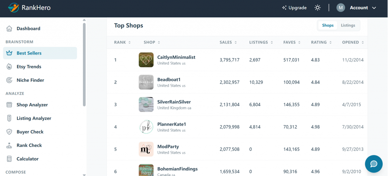Click the Best Sellers crown icon

(9, 53)
